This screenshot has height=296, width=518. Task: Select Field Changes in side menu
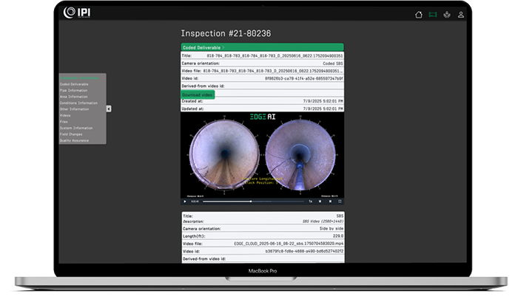point(71,134)
